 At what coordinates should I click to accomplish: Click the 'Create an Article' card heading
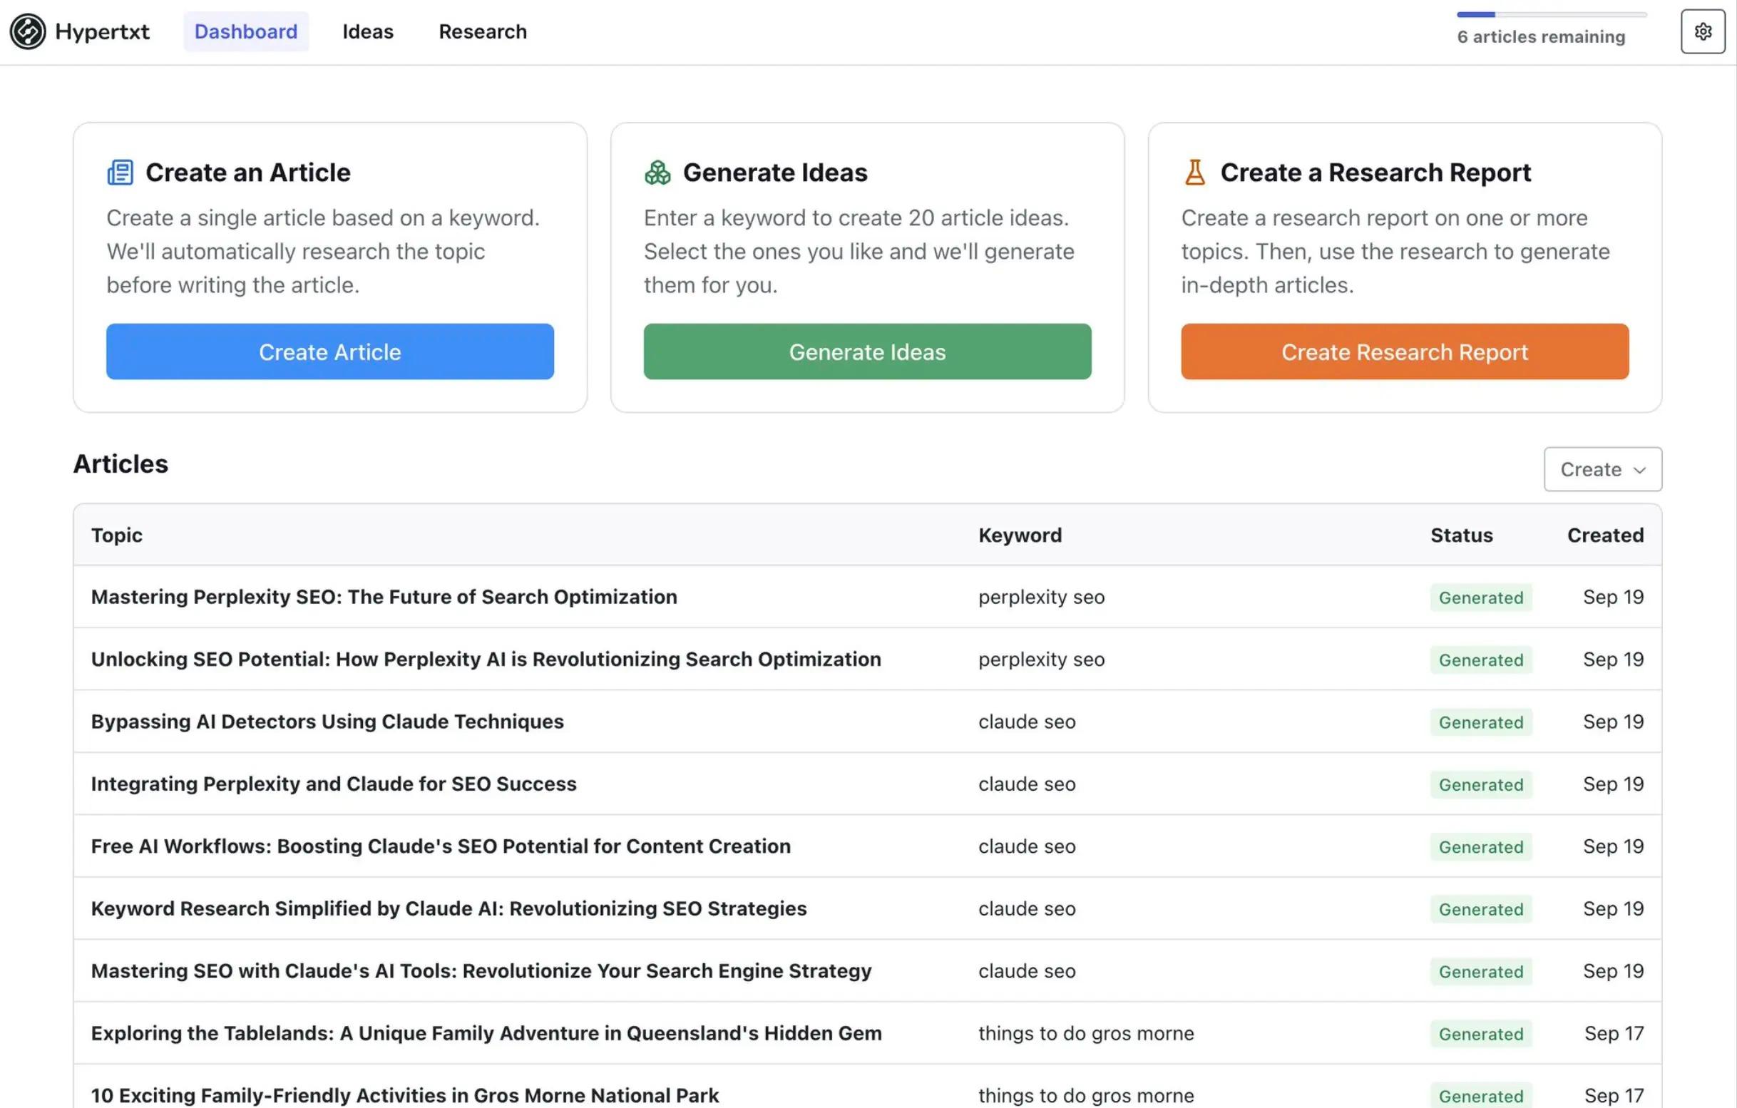click(248, 173)
